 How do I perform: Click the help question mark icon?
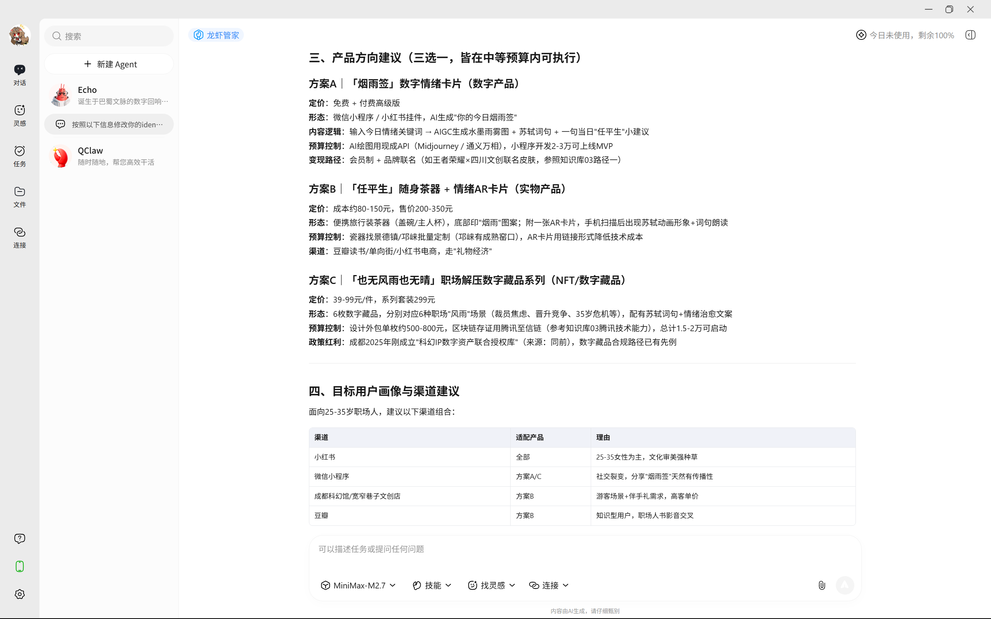(19, 539)
